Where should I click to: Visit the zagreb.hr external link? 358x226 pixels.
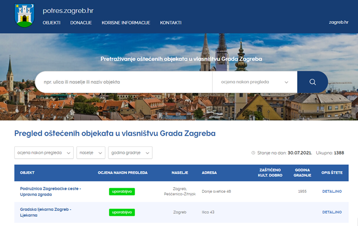338,23
